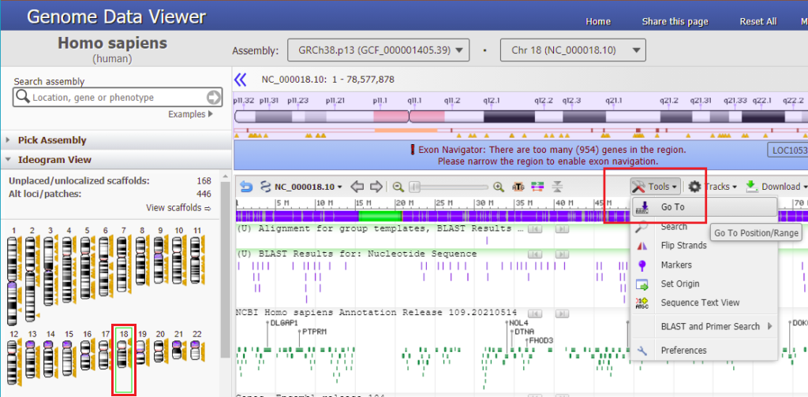Click the View scaffolds link
This screenshot has width=808, height=397.
179,208
